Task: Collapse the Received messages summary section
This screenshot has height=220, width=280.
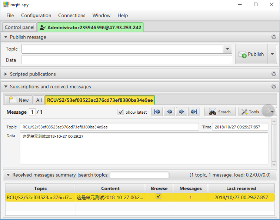Action: click(x=8, y=175)
